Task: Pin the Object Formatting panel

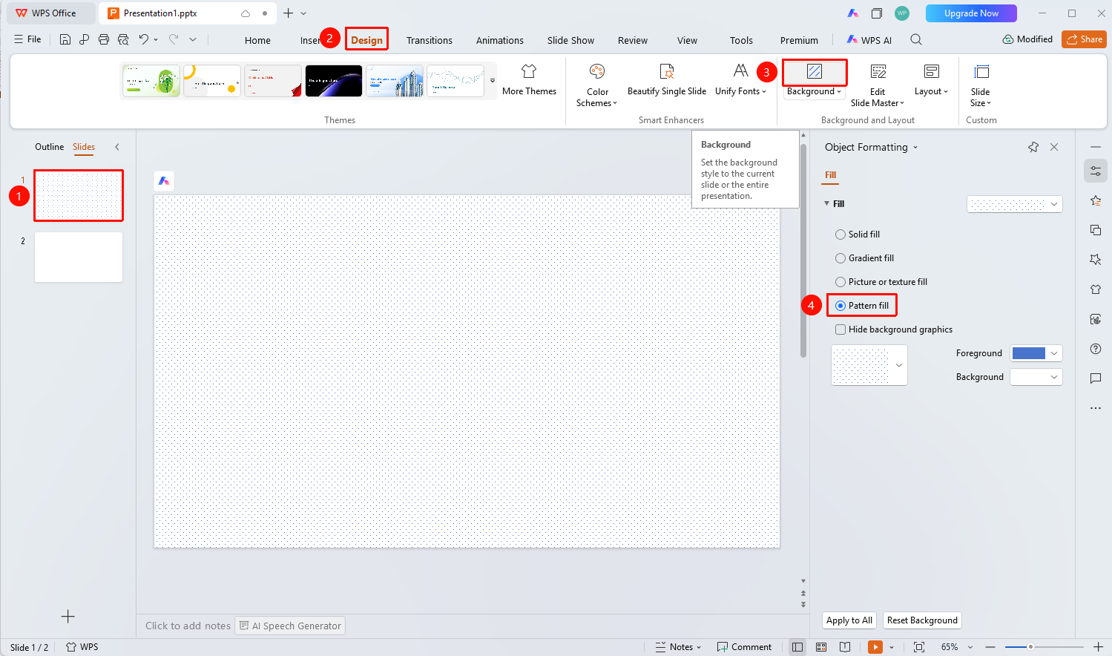Action: (1033, 147)
